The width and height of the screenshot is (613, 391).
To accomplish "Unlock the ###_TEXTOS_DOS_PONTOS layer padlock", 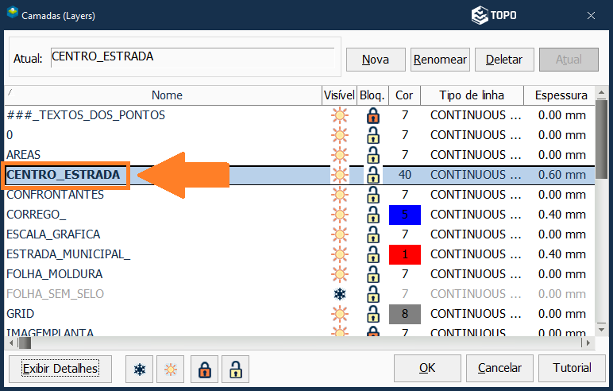I will point(372,115).
